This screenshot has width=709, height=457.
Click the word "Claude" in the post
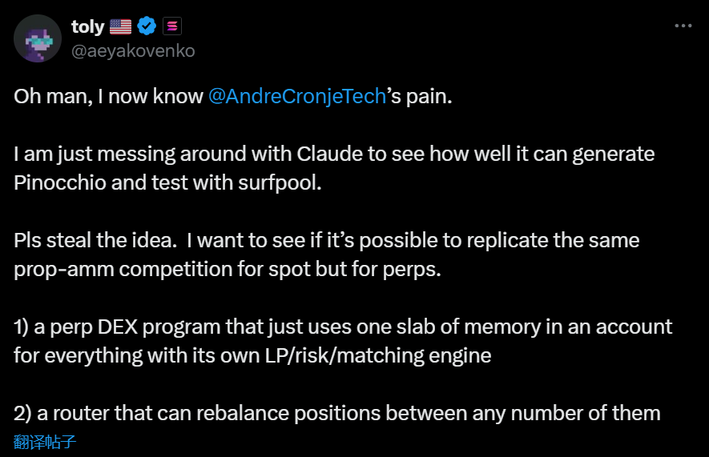332,153
